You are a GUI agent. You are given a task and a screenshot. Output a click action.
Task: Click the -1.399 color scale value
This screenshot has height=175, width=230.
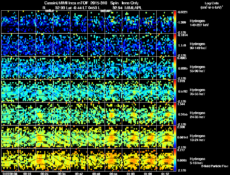pyautogui.click(x=182, y=22)
